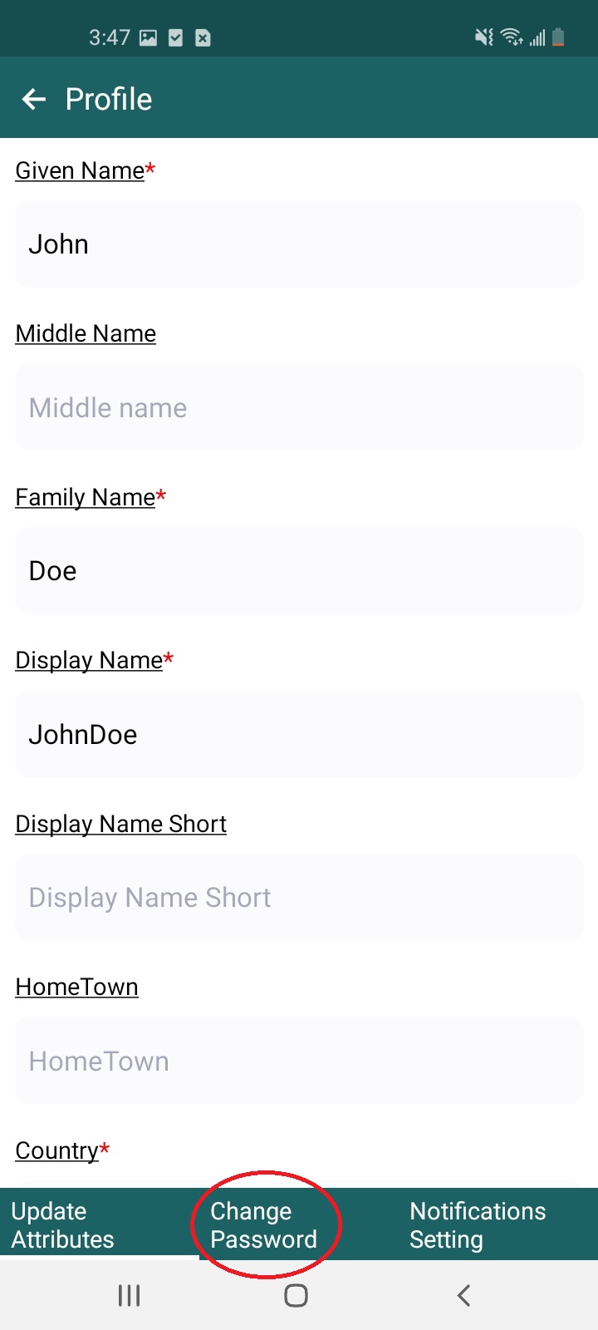Screen dimensions: 598x1330
Task: Click the Given Name field showing John
Action: [x=299, y=244]
